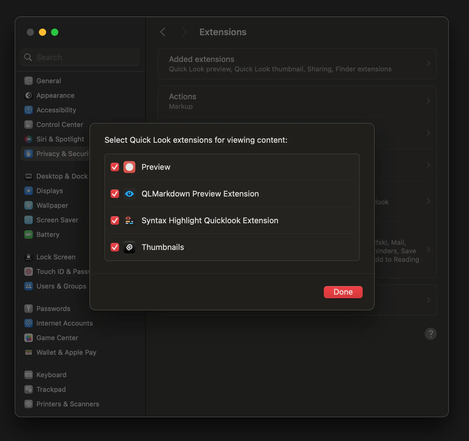Click the red Preview app icon

(129, 167)
